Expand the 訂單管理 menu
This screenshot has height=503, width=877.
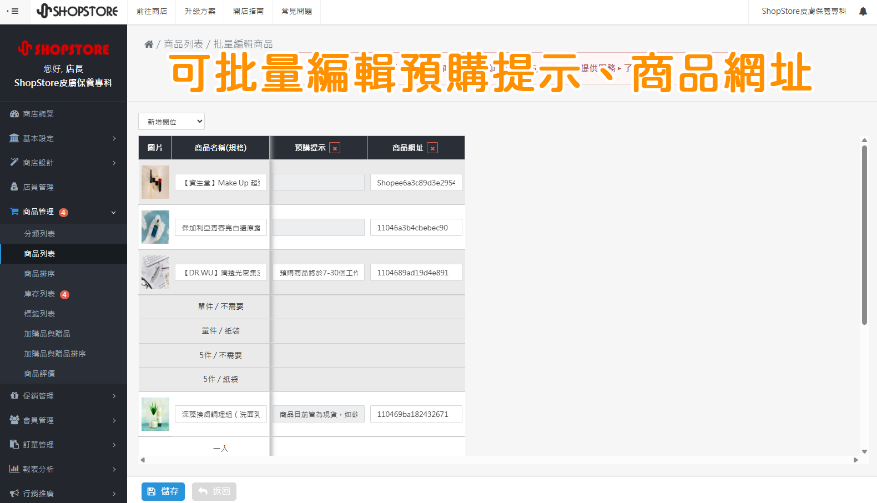[63, 445]
